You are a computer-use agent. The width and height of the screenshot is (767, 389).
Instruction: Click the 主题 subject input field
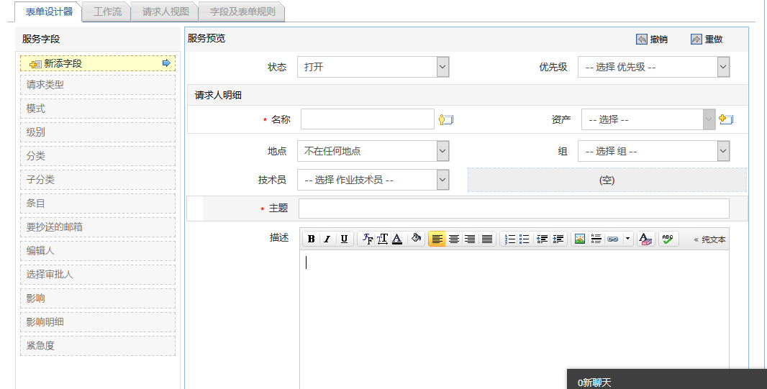tap(514, 209)
